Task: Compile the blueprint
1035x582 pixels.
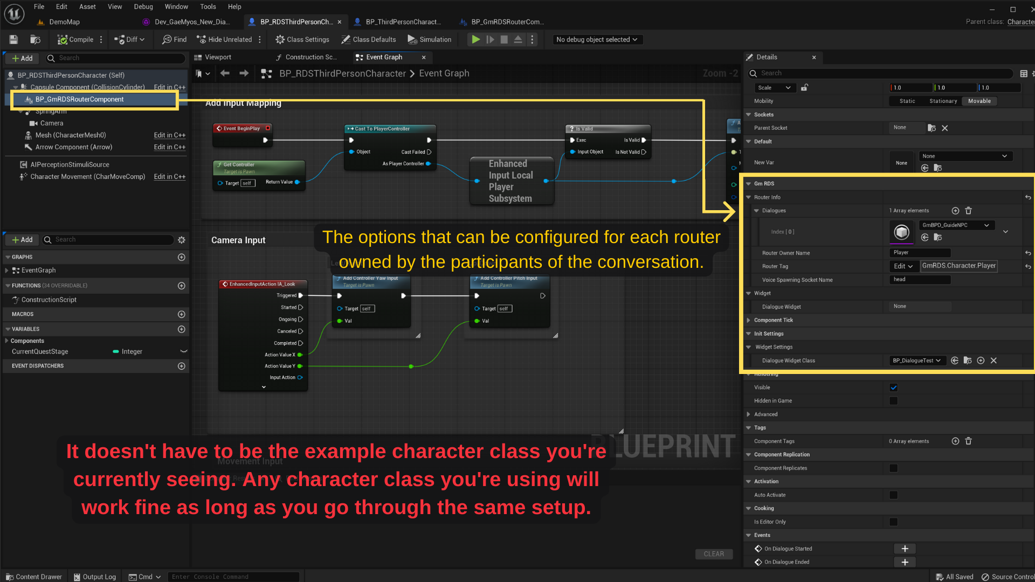Action: click(75, 39)
